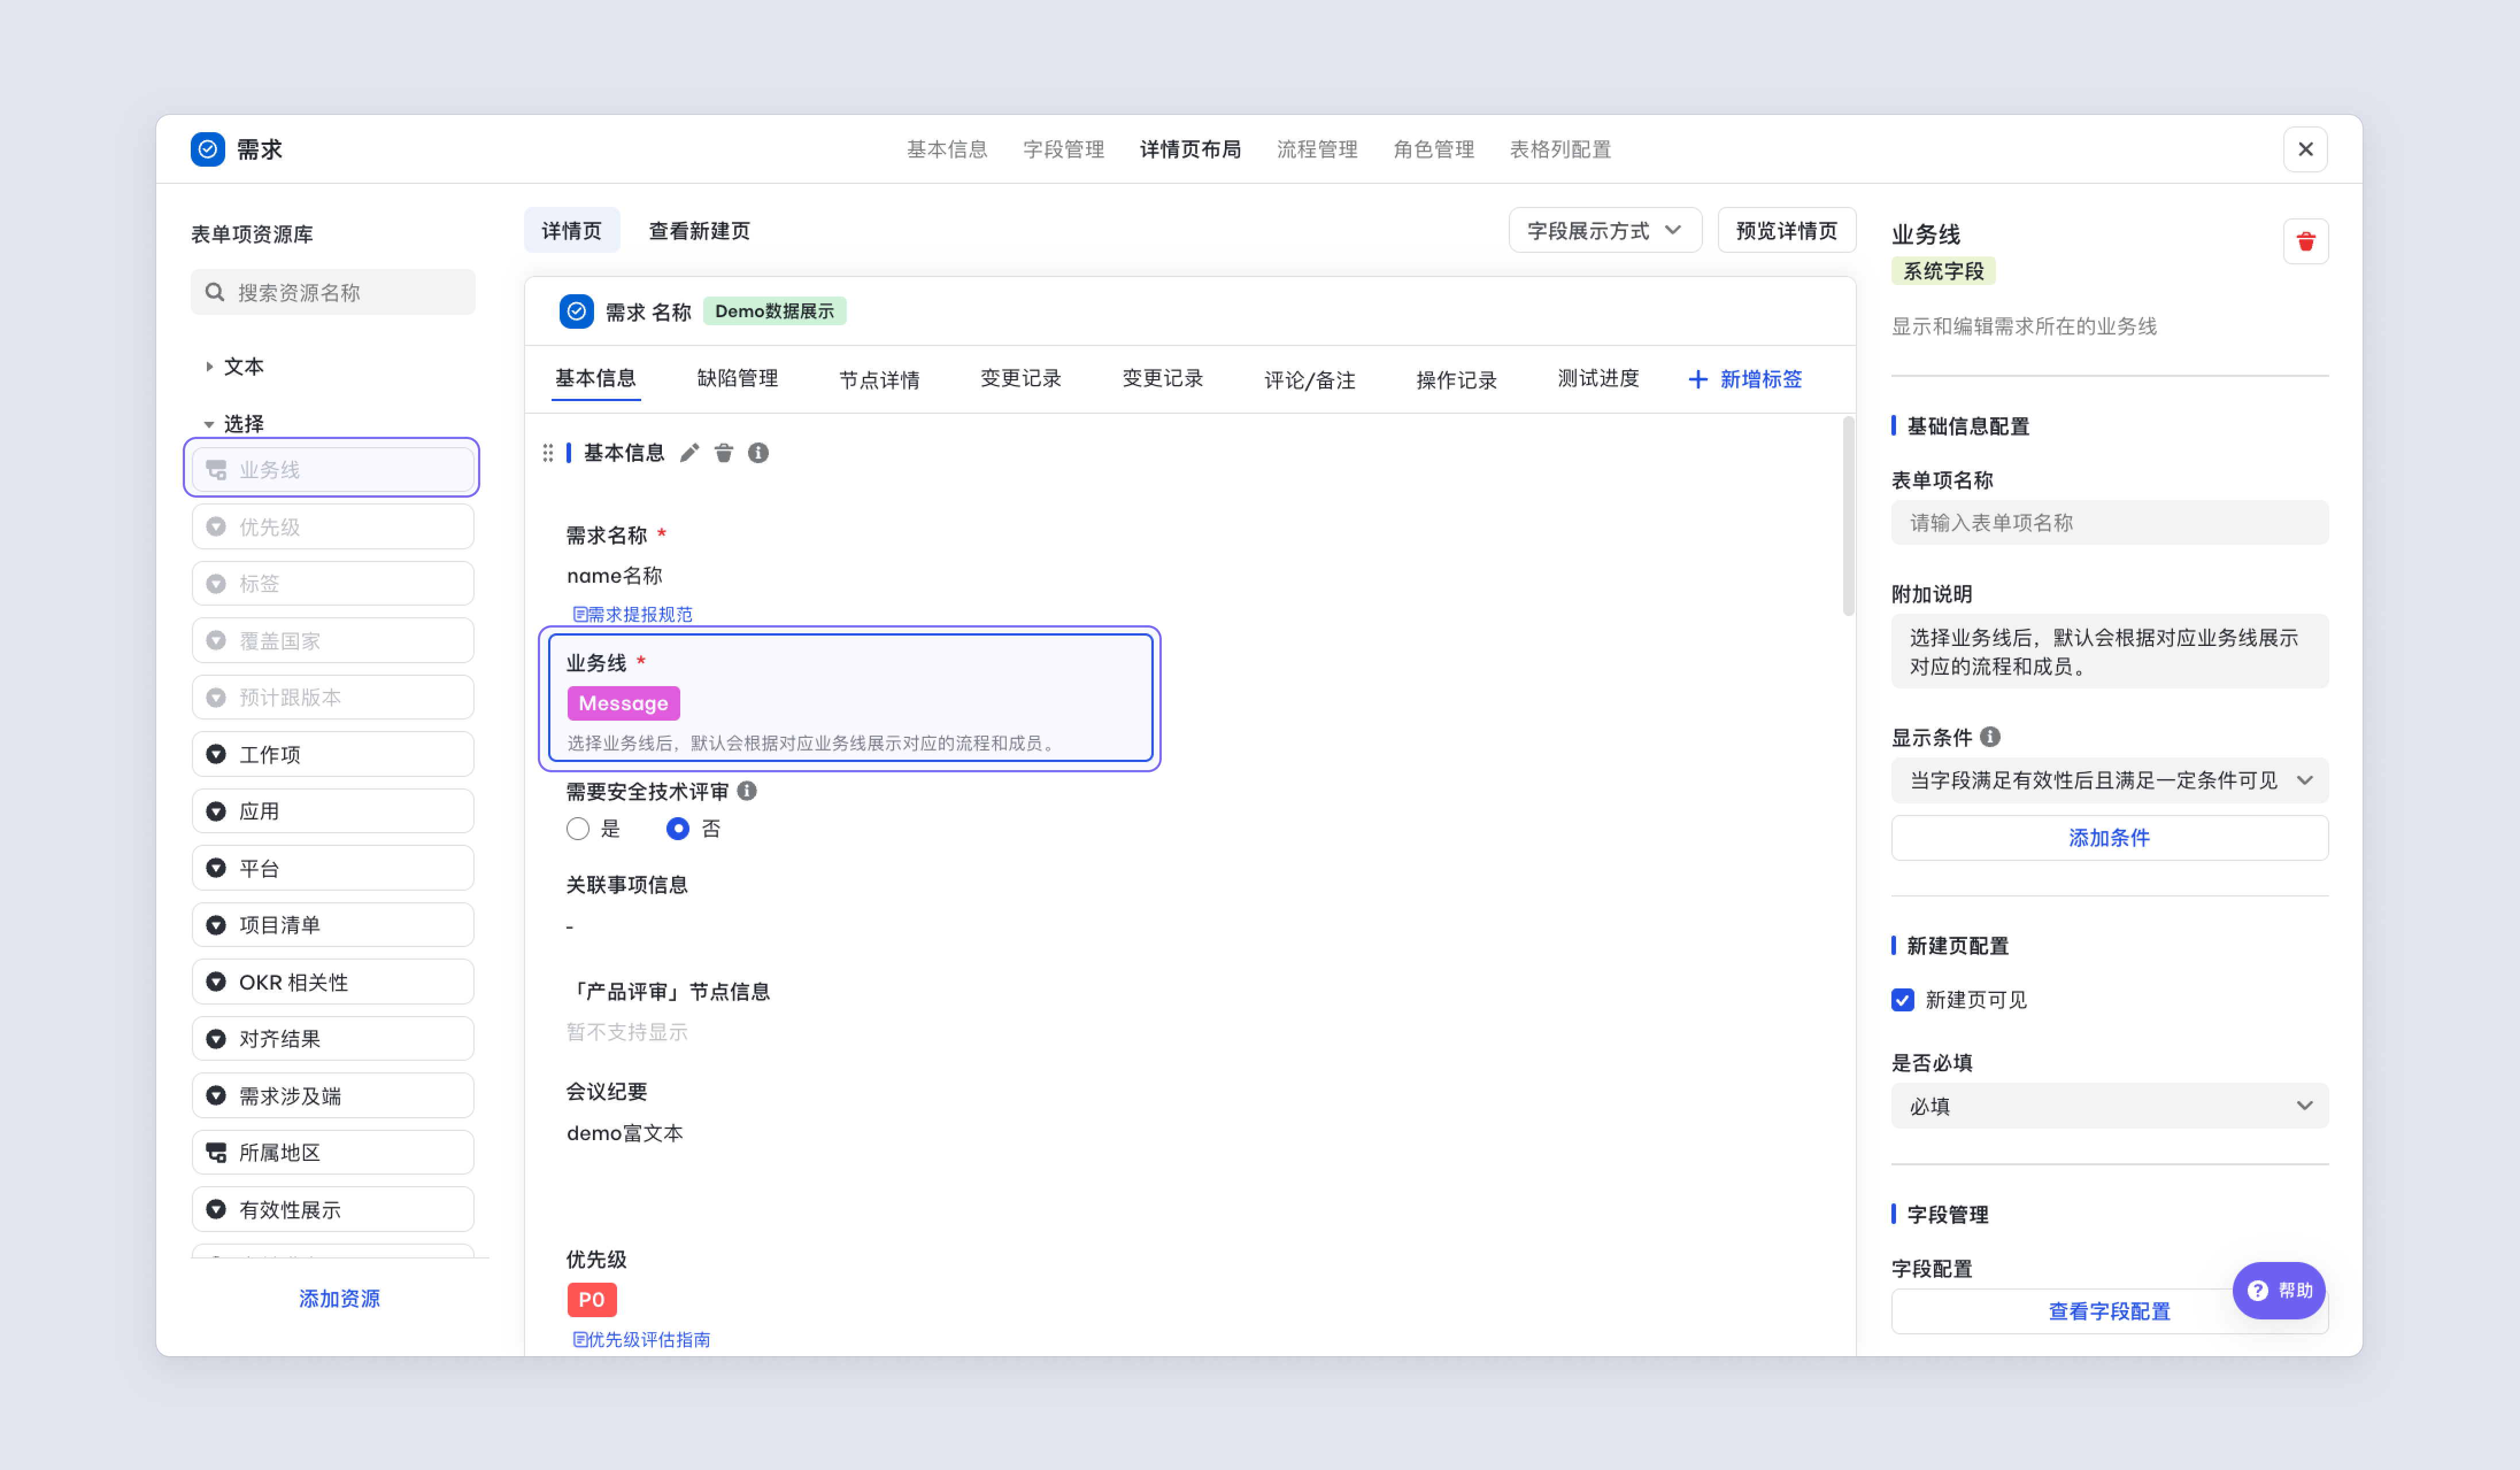Click info icon next to 显示条件
Viewport: 2520px width, 1470px height.
1990,737
